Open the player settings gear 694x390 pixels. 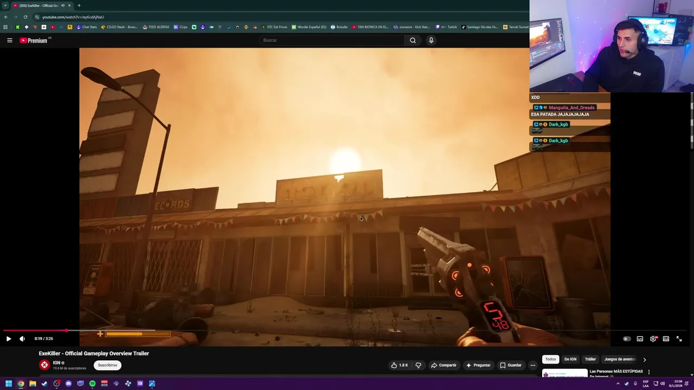(x=653, y=339)
